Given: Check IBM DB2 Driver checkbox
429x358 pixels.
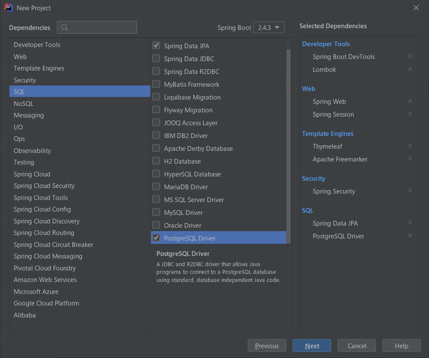Looking at the screenshot, I should click(156, 135).
